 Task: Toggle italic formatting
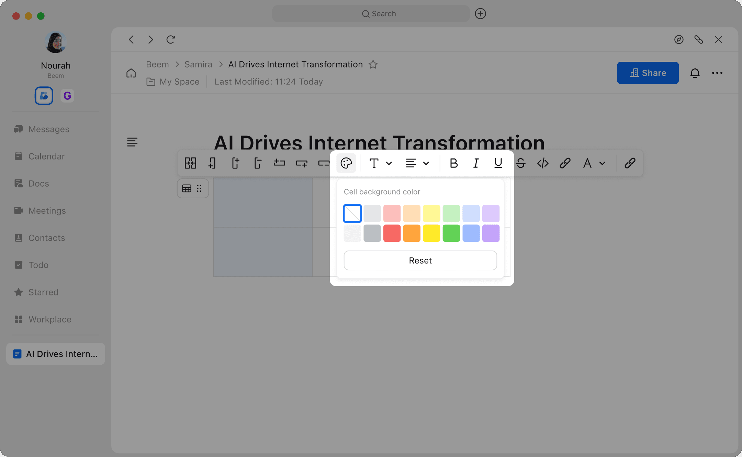pyautogui.click(x=476, y=163)
